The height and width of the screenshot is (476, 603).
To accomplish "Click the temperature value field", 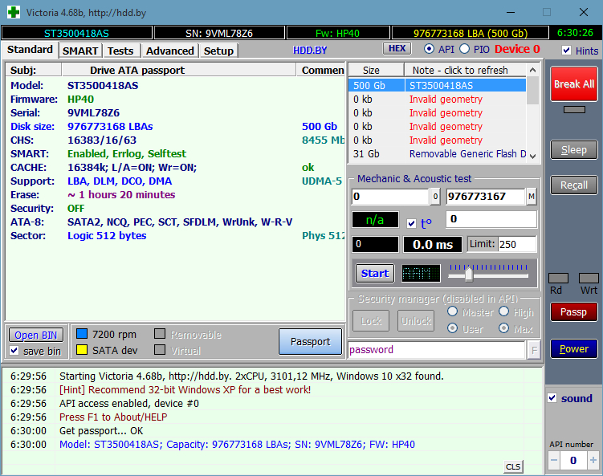I will click(x=491, y=219).
